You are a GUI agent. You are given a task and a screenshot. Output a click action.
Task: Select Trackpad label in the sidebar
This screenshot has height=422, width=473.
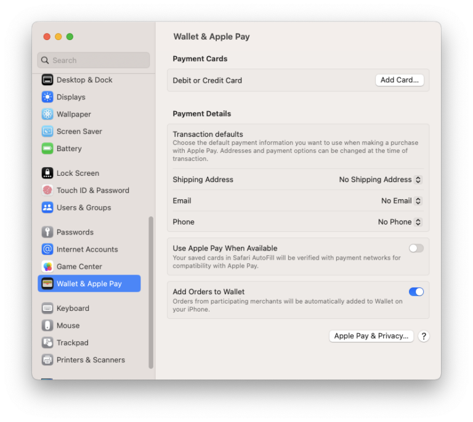(73, 343)
